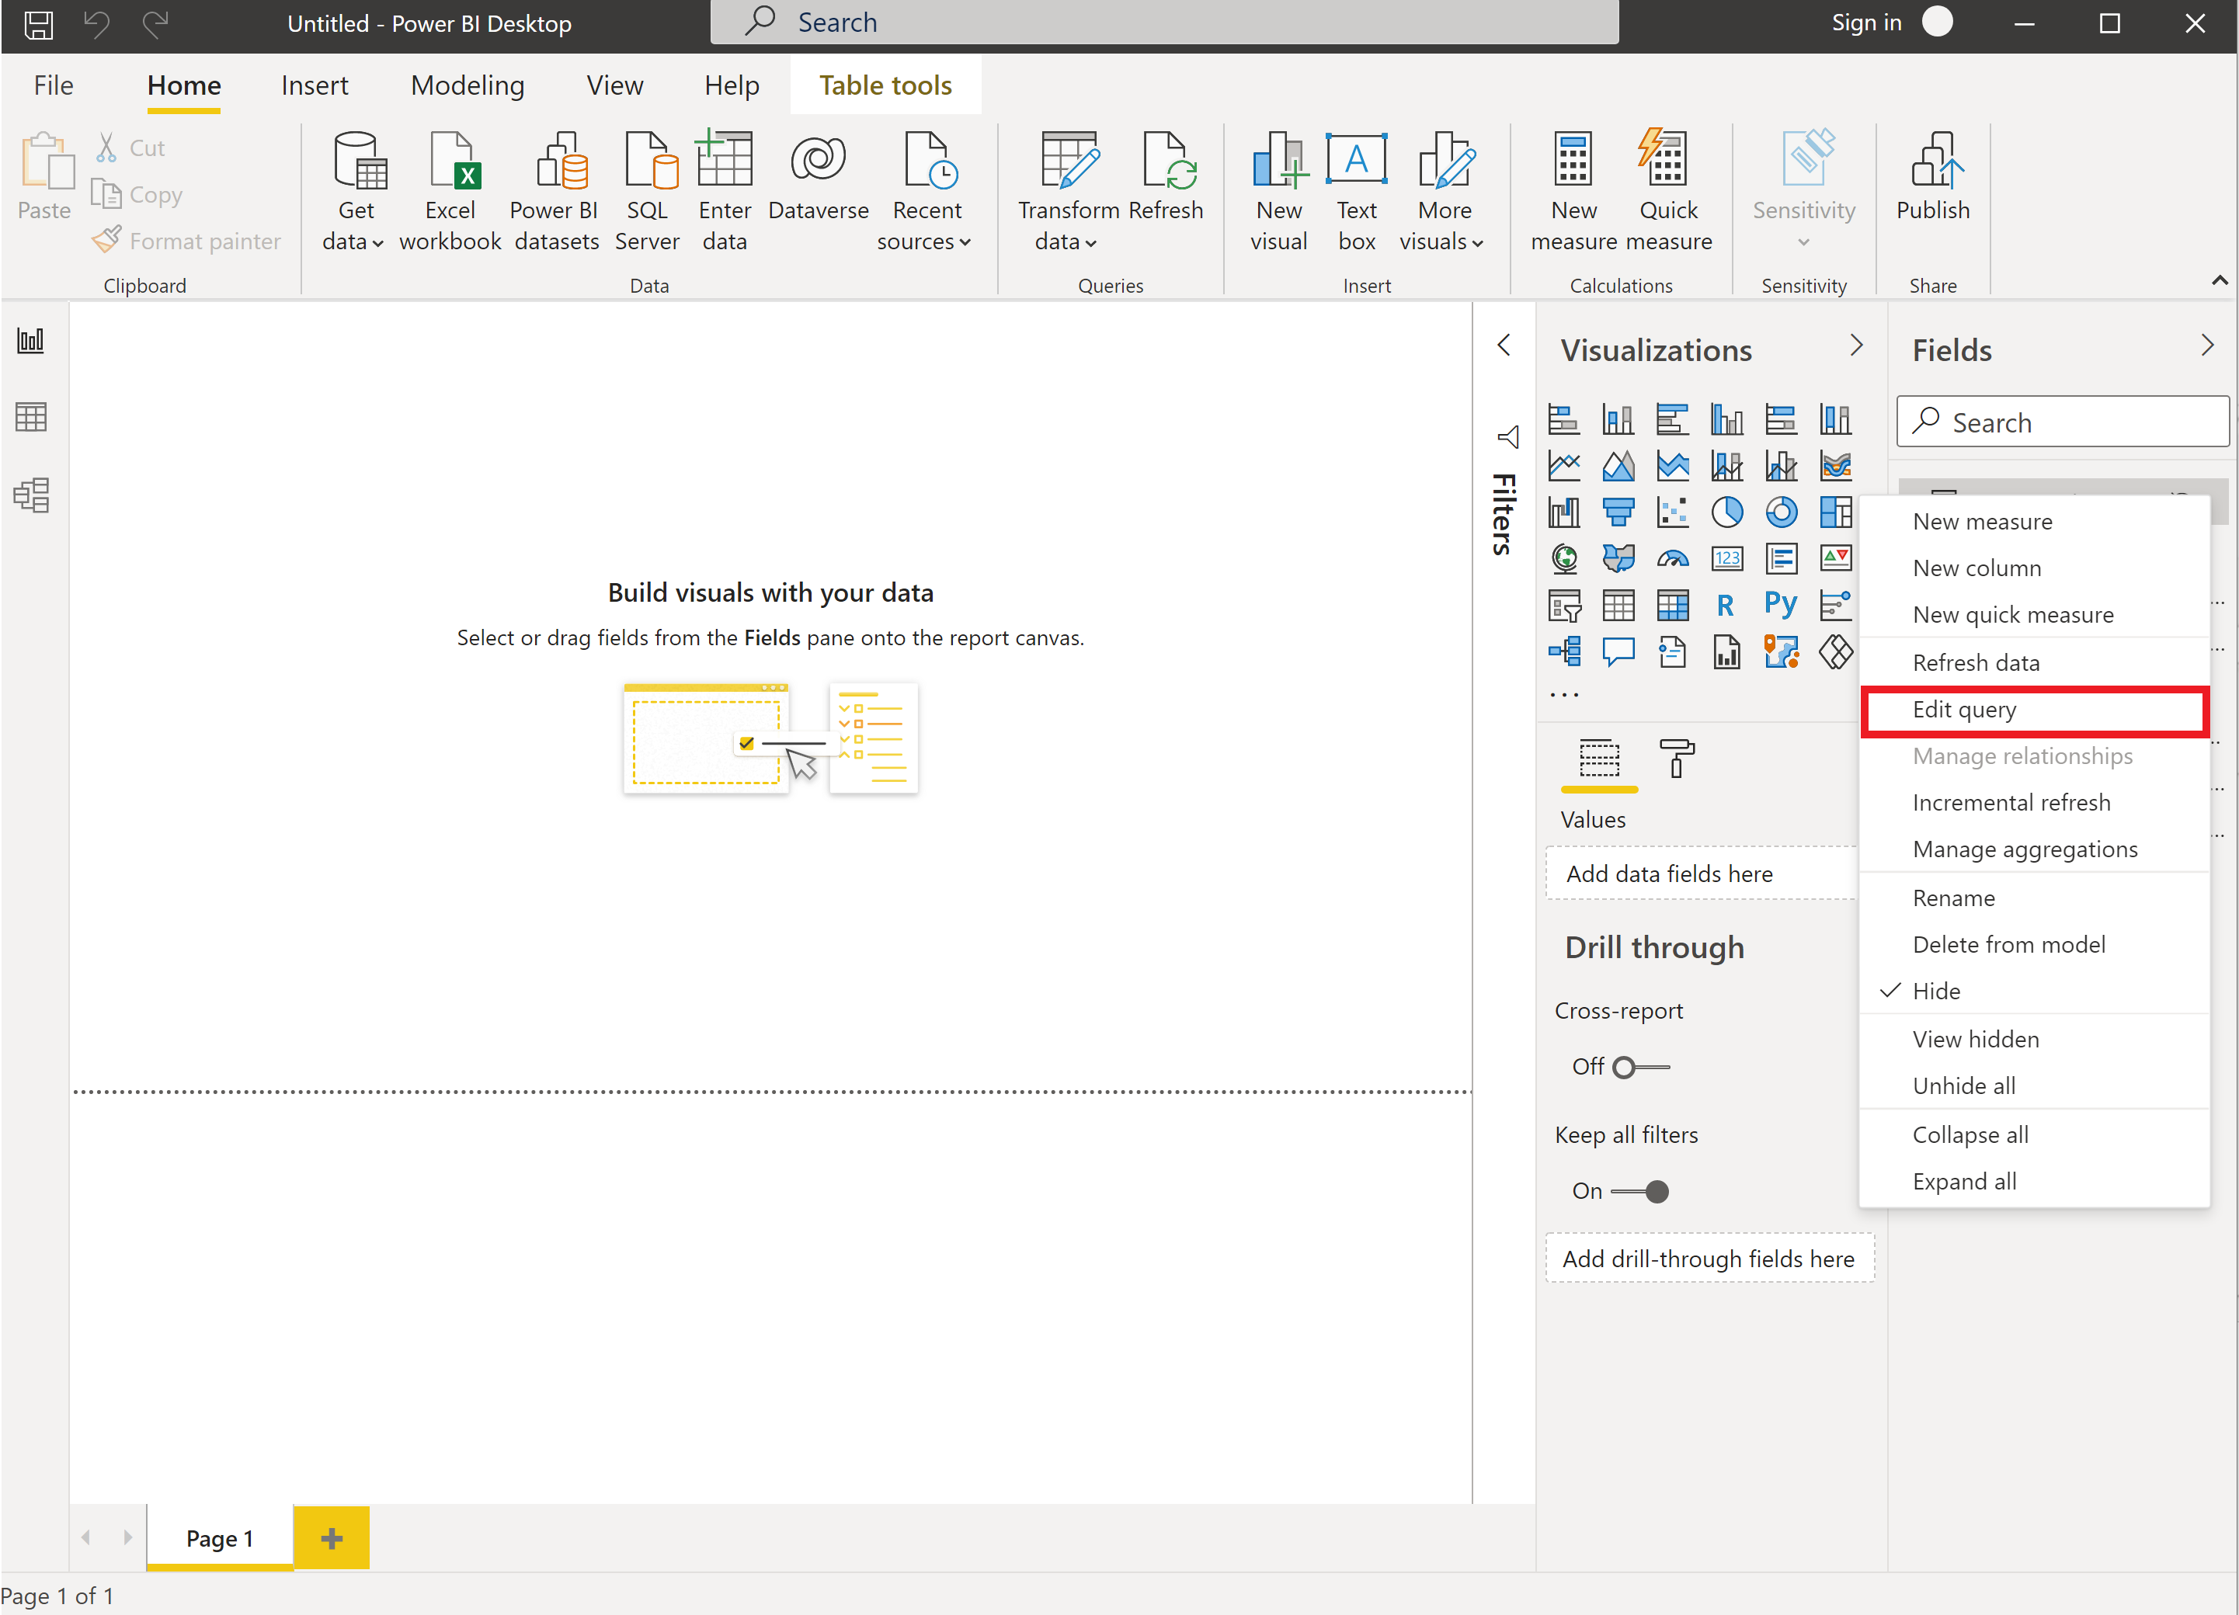
Task: Click the Fields pane search box
Action: 2063,422
